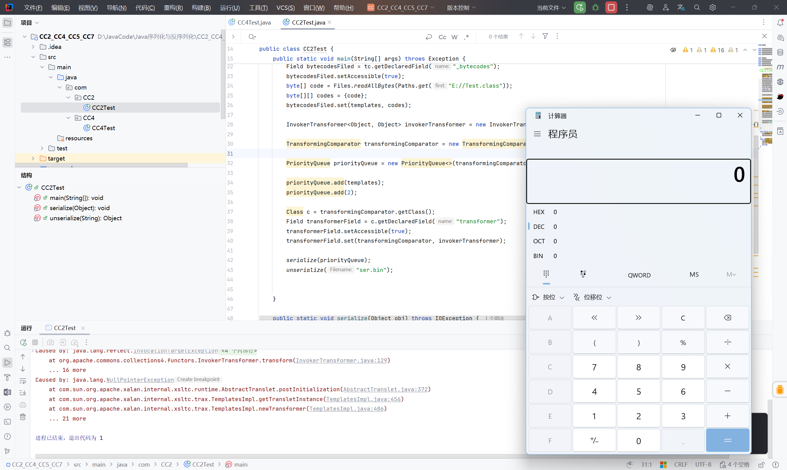
Task: Open the calculator hamburger navigation menu
Action: click(x=537, y=134)
